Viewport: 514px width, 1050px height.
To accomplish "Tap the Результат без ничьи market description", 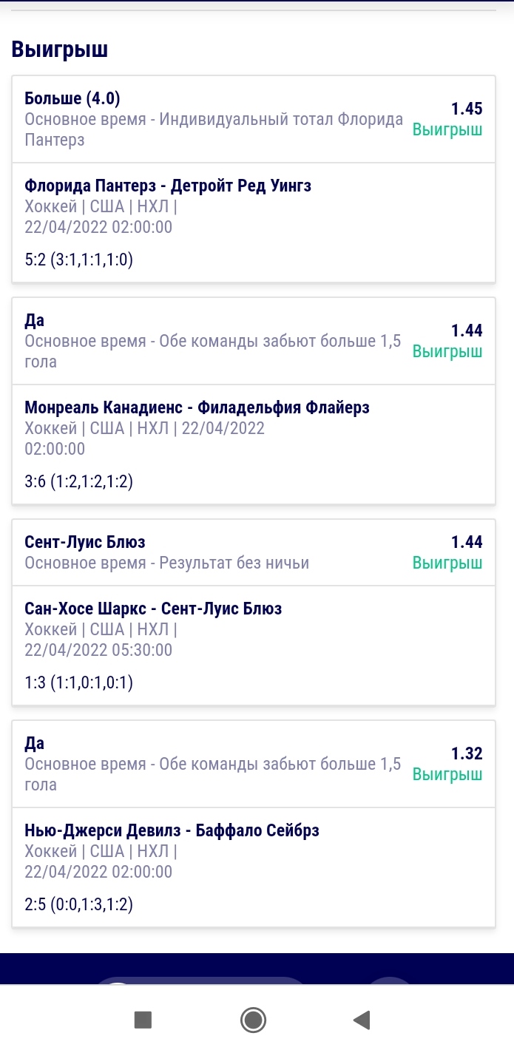I will [x=167, y=563].
